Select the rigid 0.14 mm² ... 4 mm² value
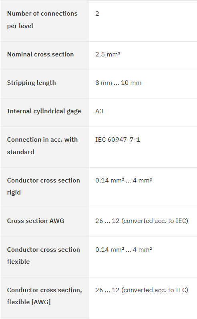 tap(124, 180)
